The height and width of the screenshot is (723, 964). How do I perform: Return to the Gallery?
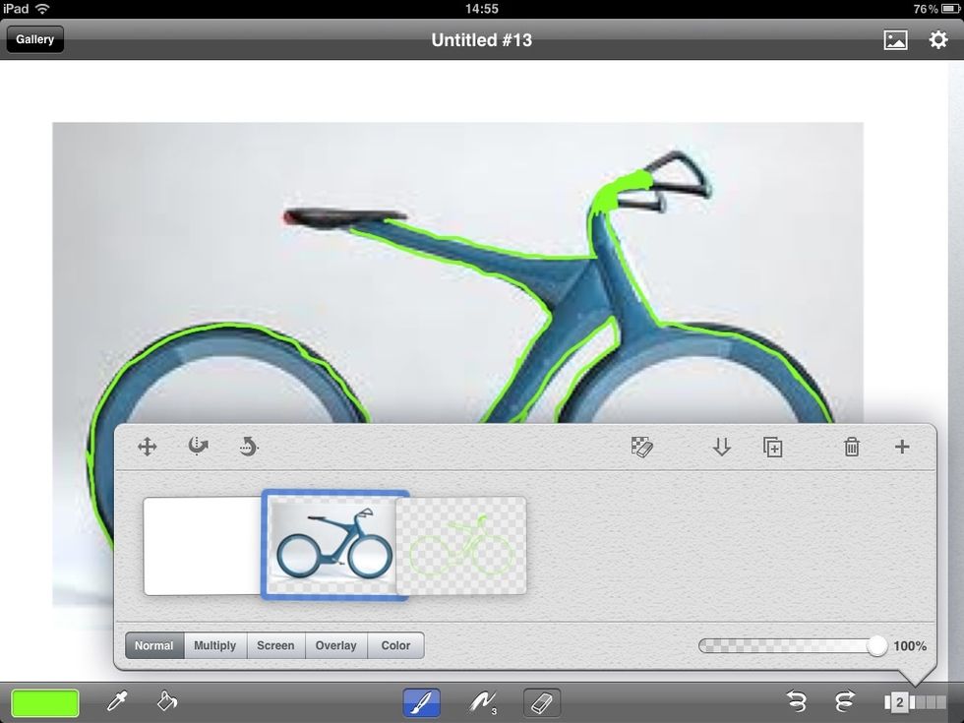(34, 39)
